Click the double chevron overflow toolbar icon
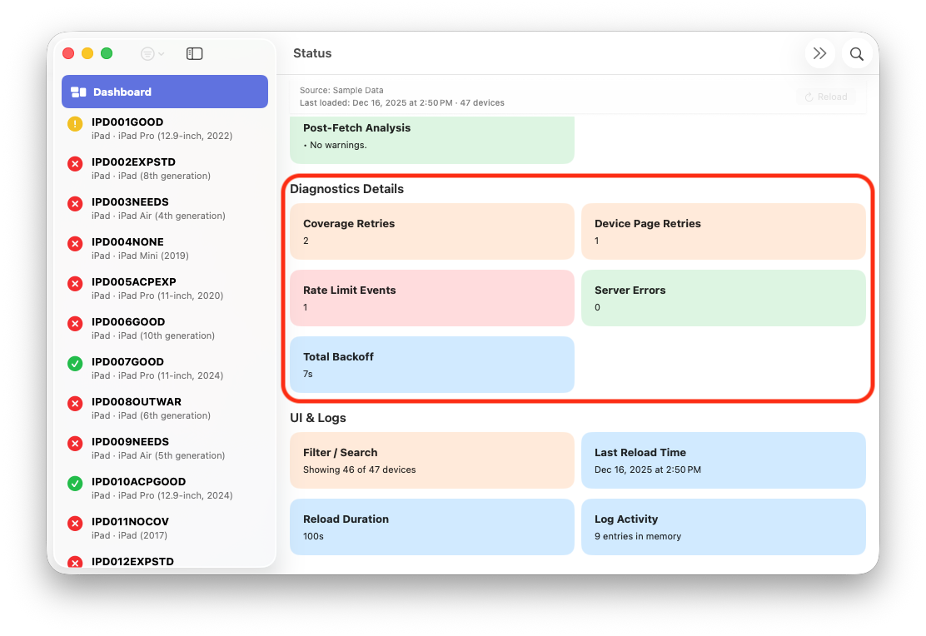The width and height of the screenshot is (926, 636). coord(819,54)
